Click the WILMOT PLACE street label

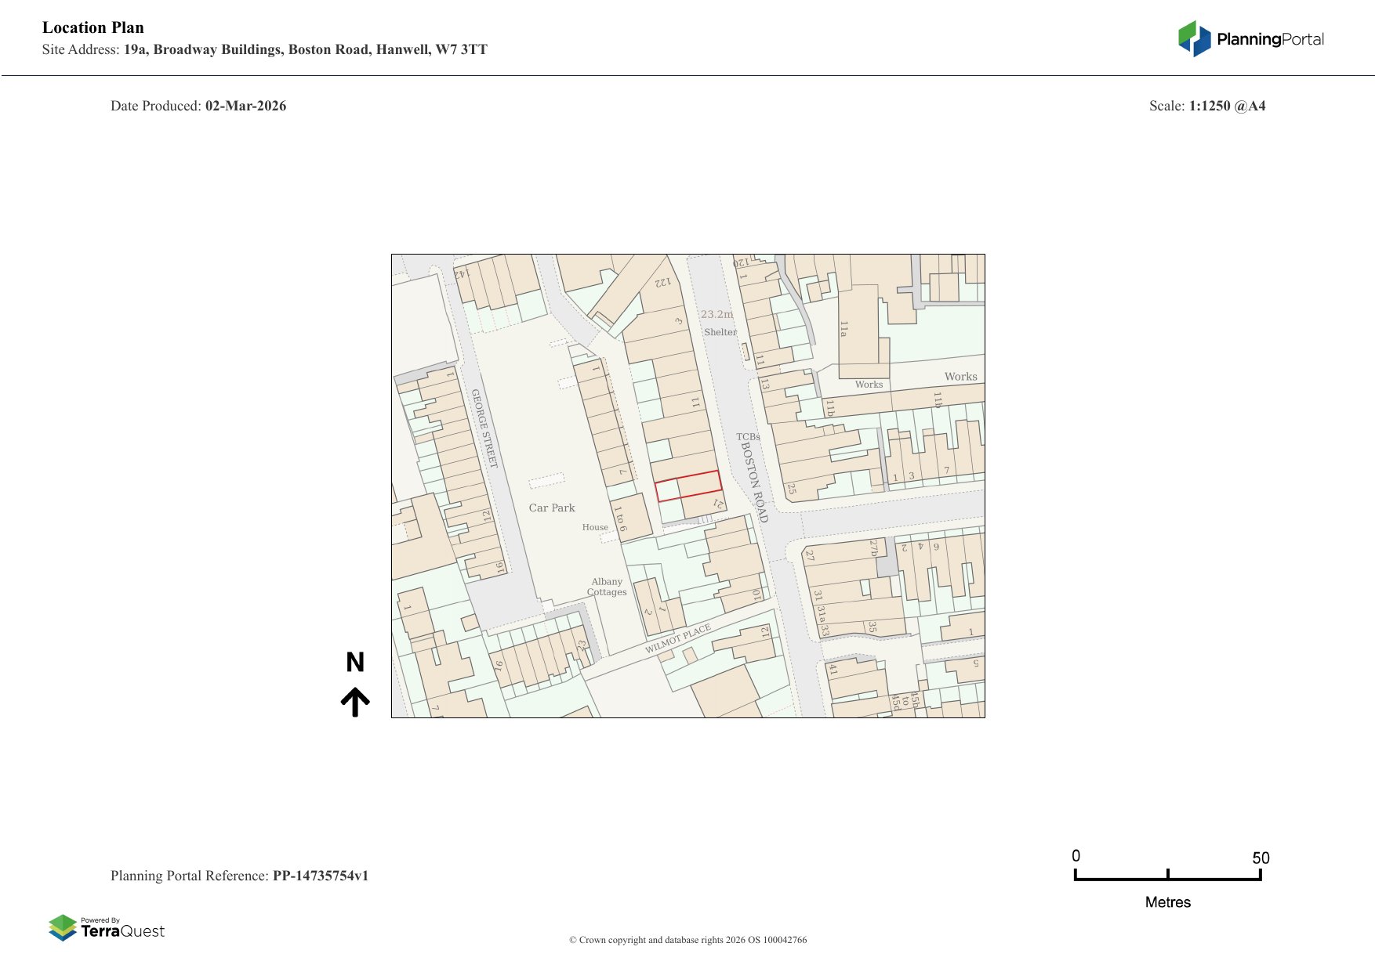[x=677, y=638]
